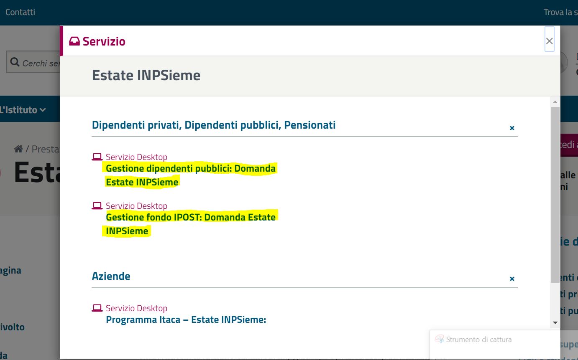Click the Servizio inbox icon in dialog header
Screen dimensions: 578x360
[74, 41]
